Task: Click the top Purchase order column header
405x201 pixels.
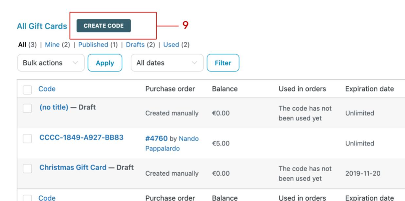Action: coord(170,89)
